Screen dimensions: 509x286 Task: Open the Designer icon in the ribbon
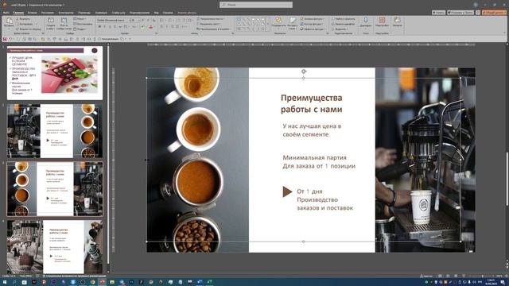(x=398, y=21)
